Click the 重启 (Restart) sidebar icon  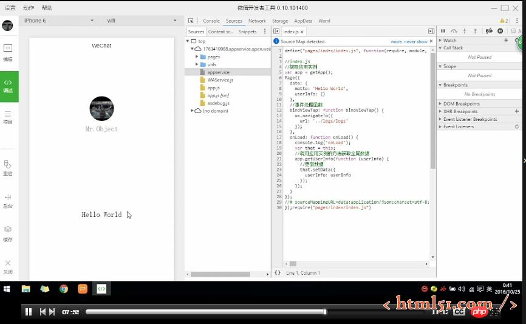[x=8, y=168]
